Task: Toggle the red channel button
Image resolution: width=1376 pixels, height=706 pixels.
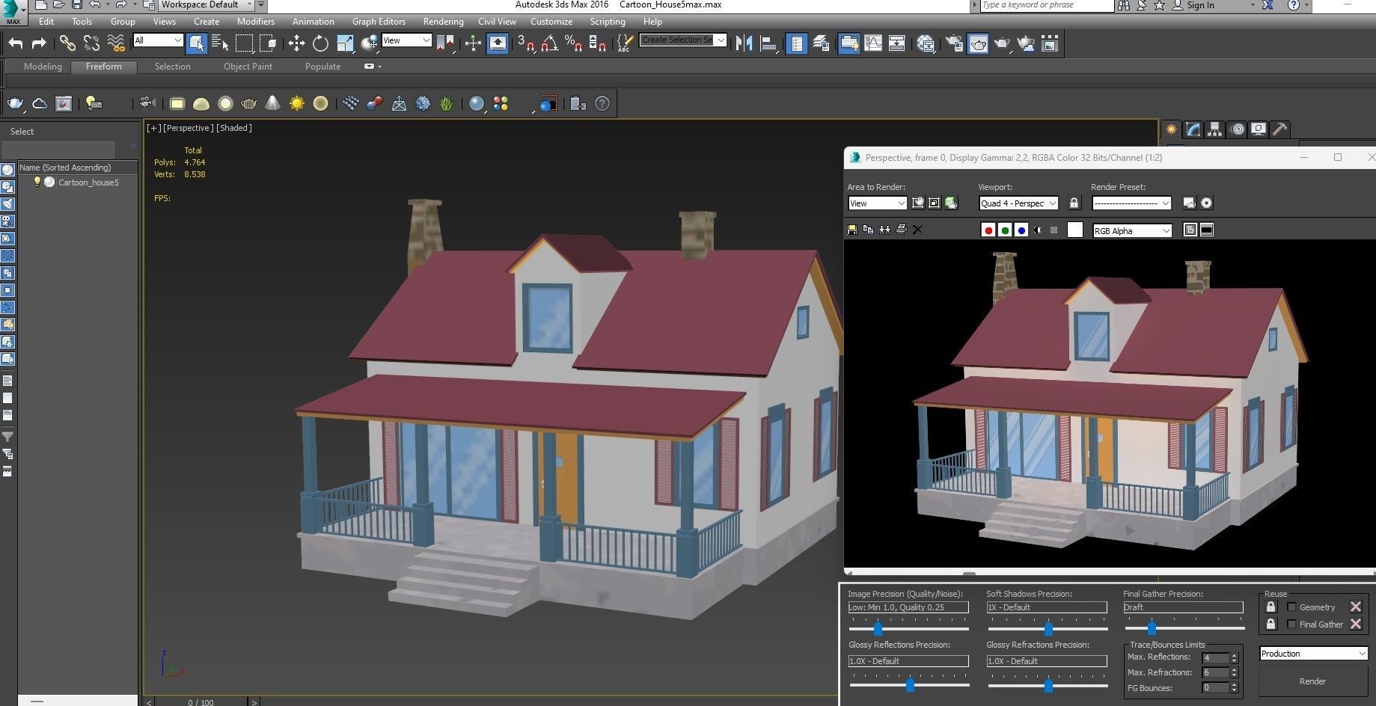Action: click(988, 230)
